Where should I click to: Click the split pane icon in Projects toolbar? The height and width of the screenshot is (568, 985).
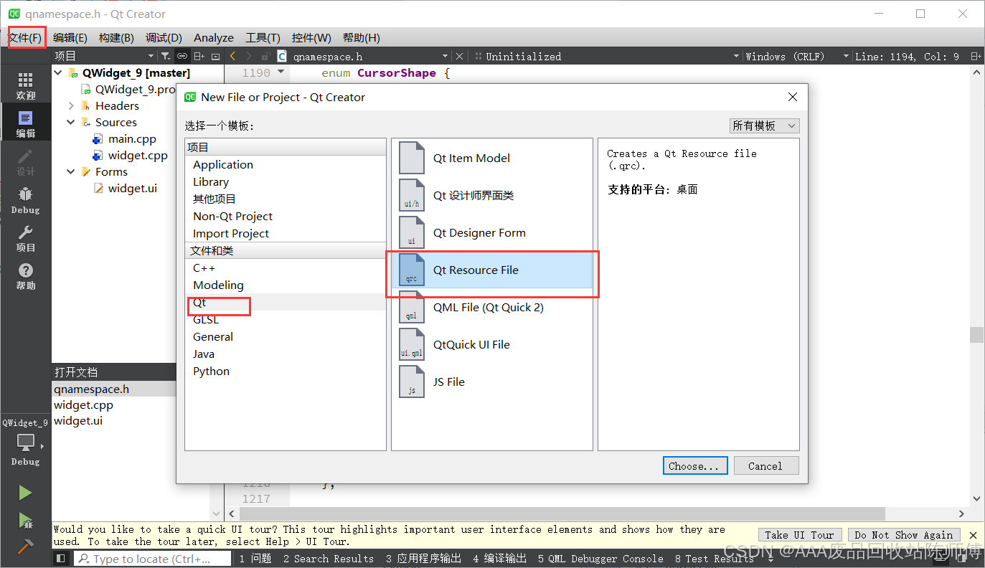[199, 56]
